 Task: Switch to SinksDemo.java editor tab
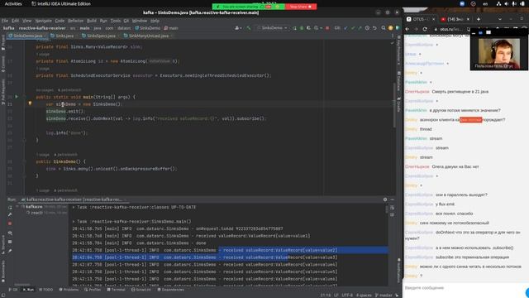[27, 36]
